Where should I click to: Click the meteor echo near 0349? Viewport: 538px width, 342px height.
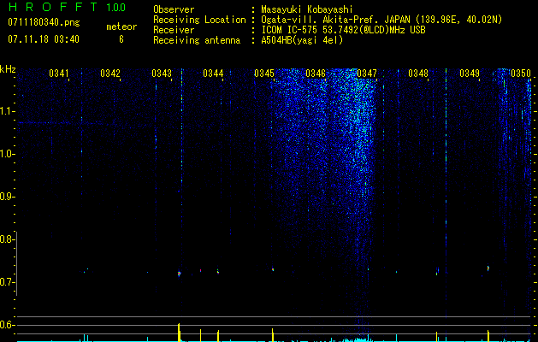[x=488, y=268]
